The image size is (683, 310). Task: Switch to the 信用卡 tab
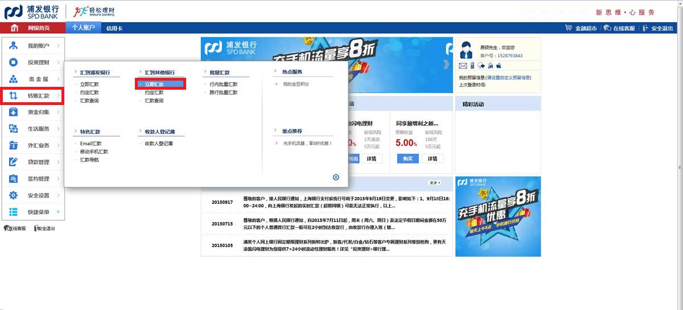[114, 28]
